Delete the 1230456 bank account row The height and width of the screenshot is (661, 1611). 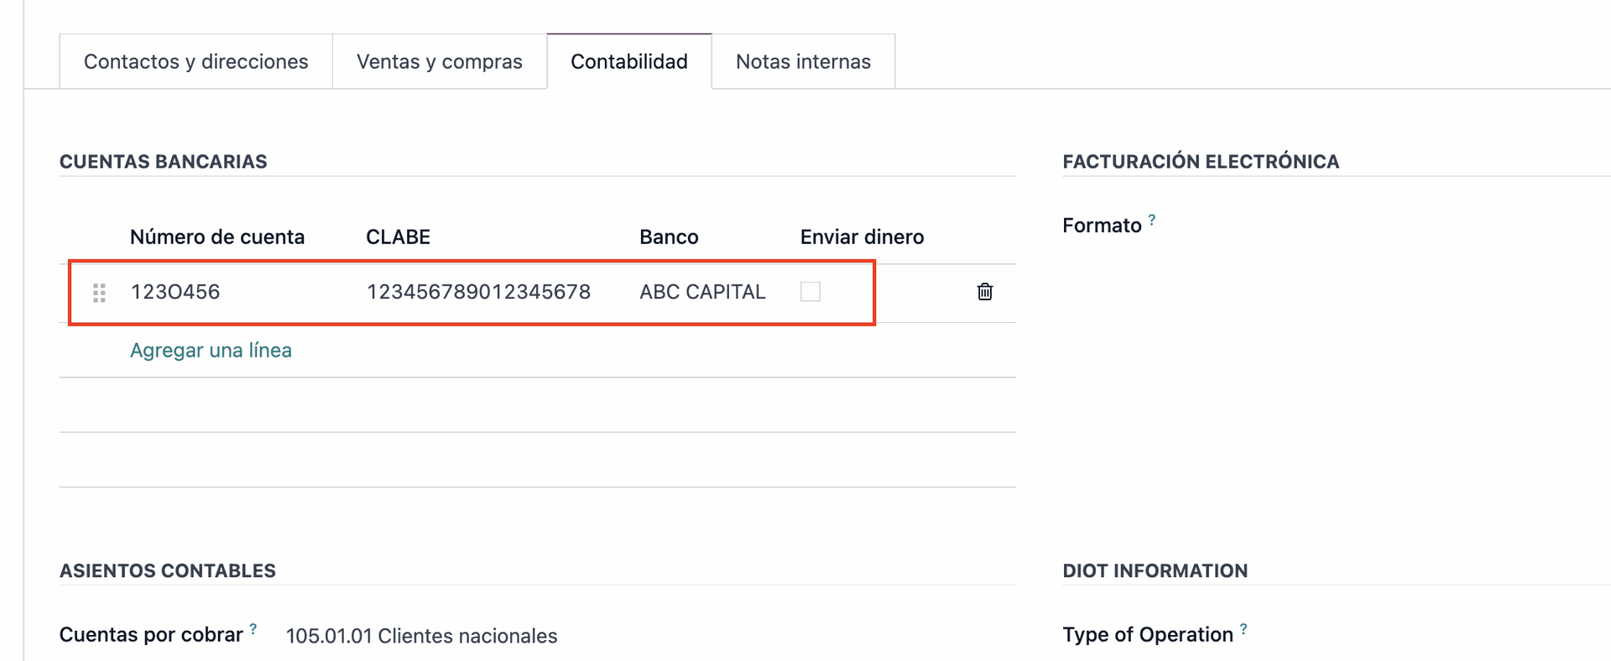pyautogui.click(x=985, y=292)
